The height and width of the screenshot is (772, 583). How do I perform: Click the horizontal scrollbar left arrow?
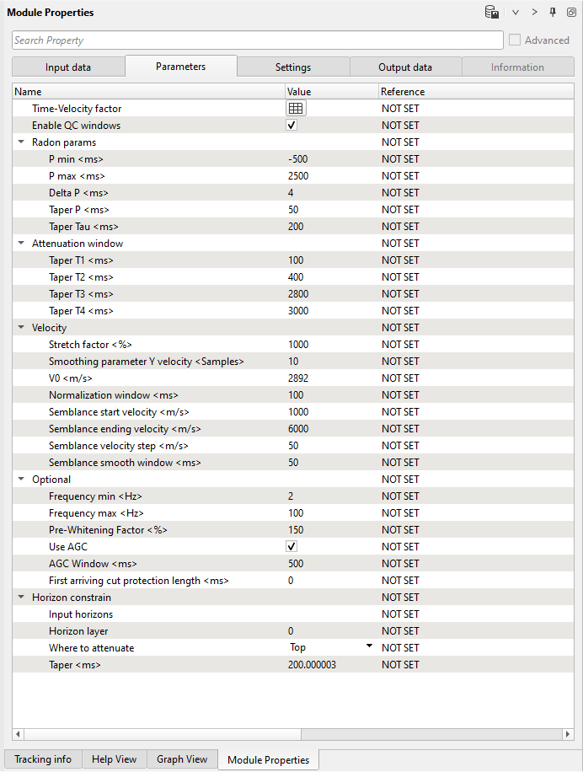(x=19, y=734)
